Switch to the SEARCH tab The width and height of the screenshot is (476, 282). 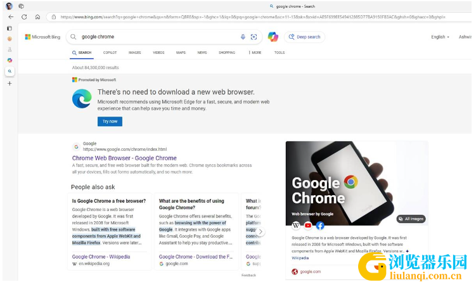point(82,53)
